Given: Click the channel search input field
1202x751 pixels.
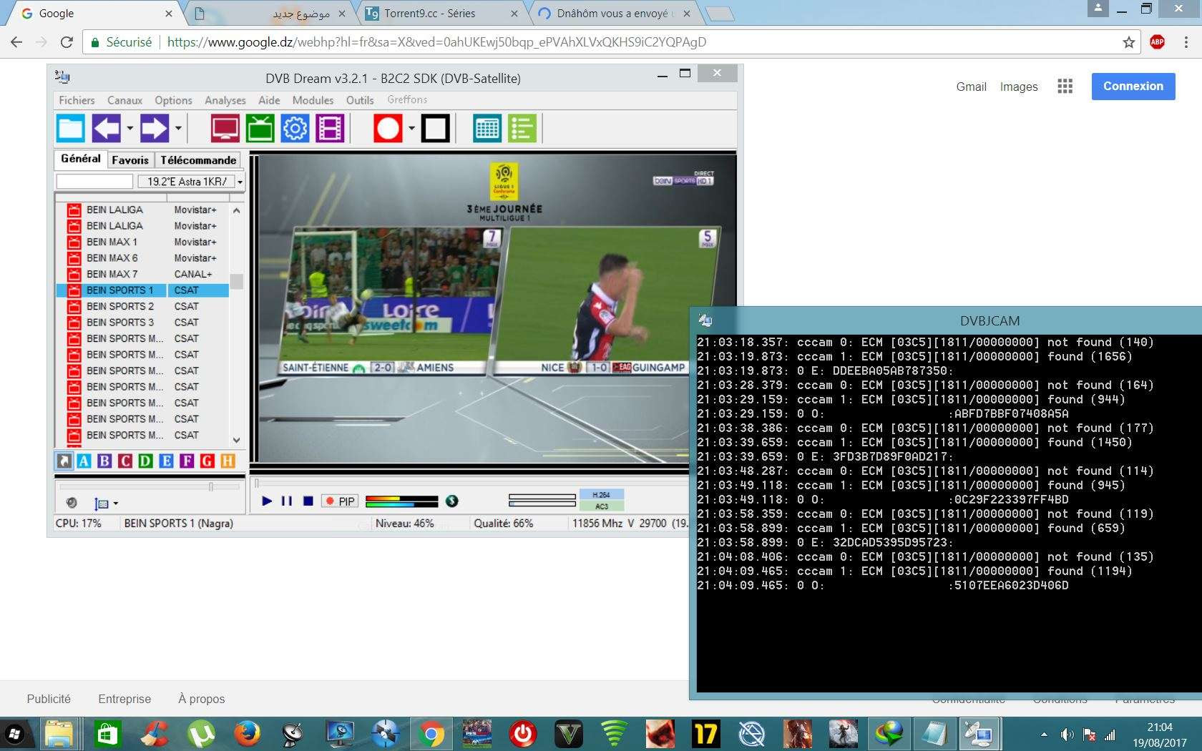Looking at the screenshot, I should [94, 182].
